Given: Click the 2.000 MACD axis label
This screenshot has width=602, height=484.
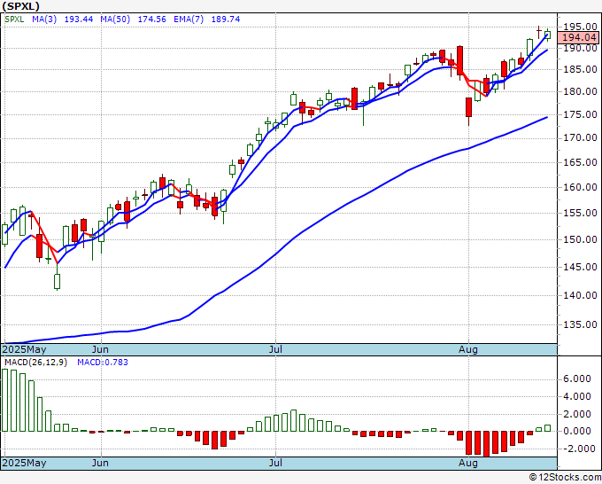Looking at the screenshot, I should point(577,415).
